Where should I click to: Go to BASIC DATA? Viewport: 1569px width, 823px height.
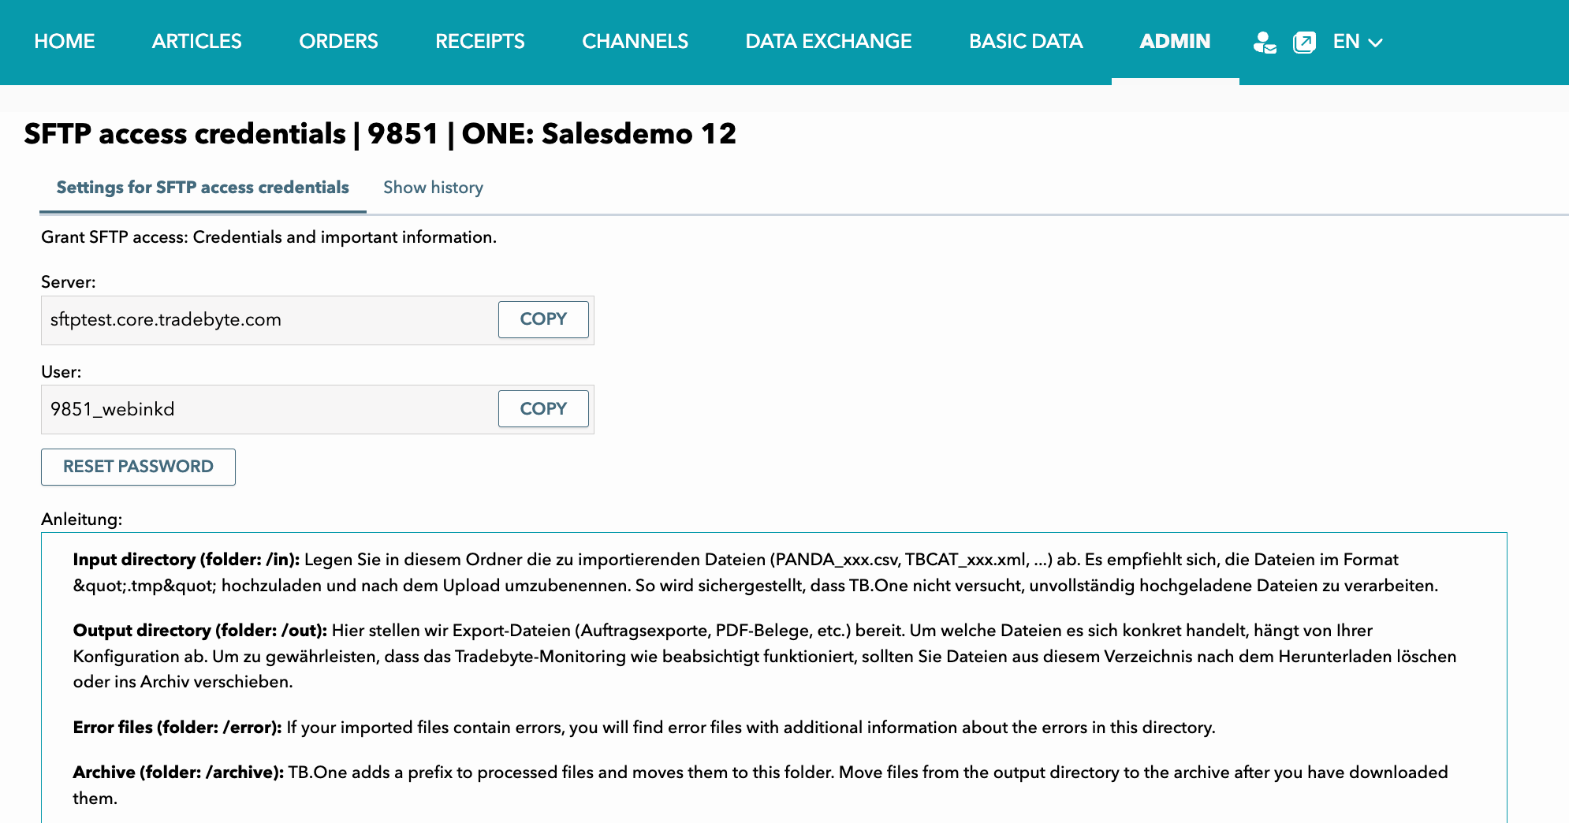click(1025, 42)
